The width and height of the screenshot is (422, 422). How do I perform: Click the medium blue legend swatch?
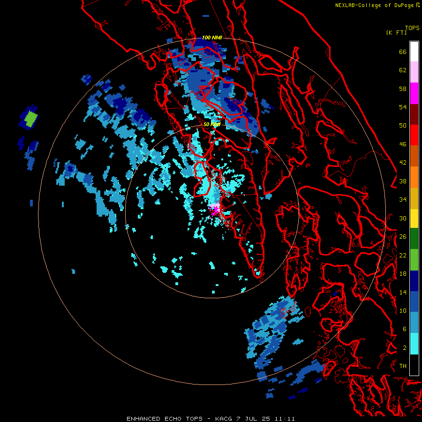(414, 301)
